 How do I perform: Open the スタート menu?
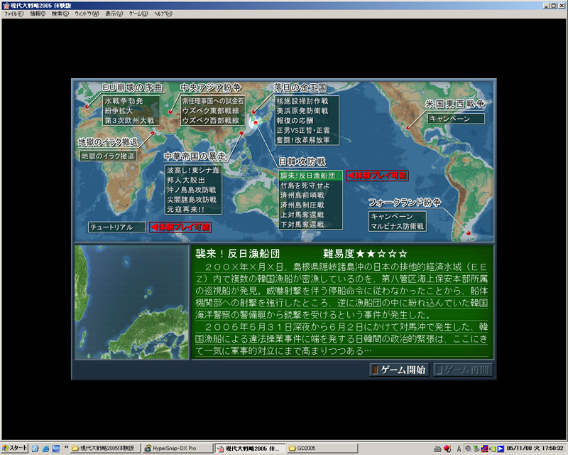click(x=14, y=448)
